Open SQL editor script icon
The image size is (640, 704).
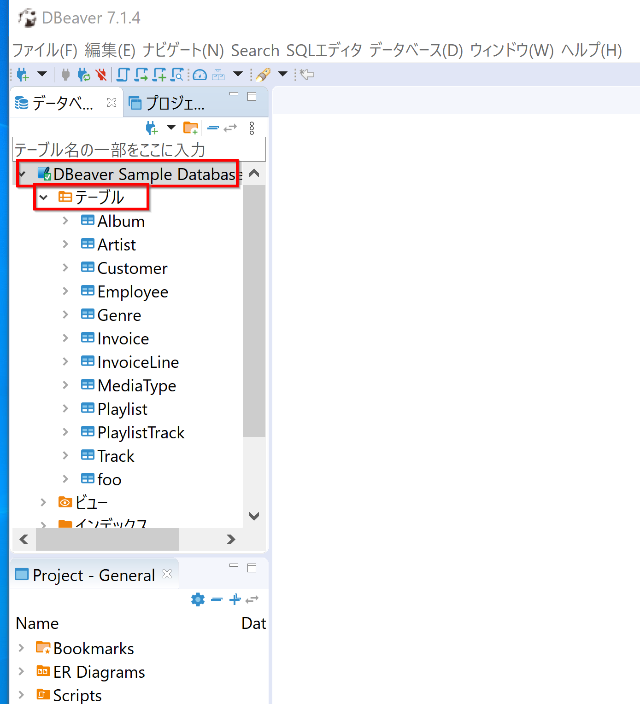pos(123,74)
